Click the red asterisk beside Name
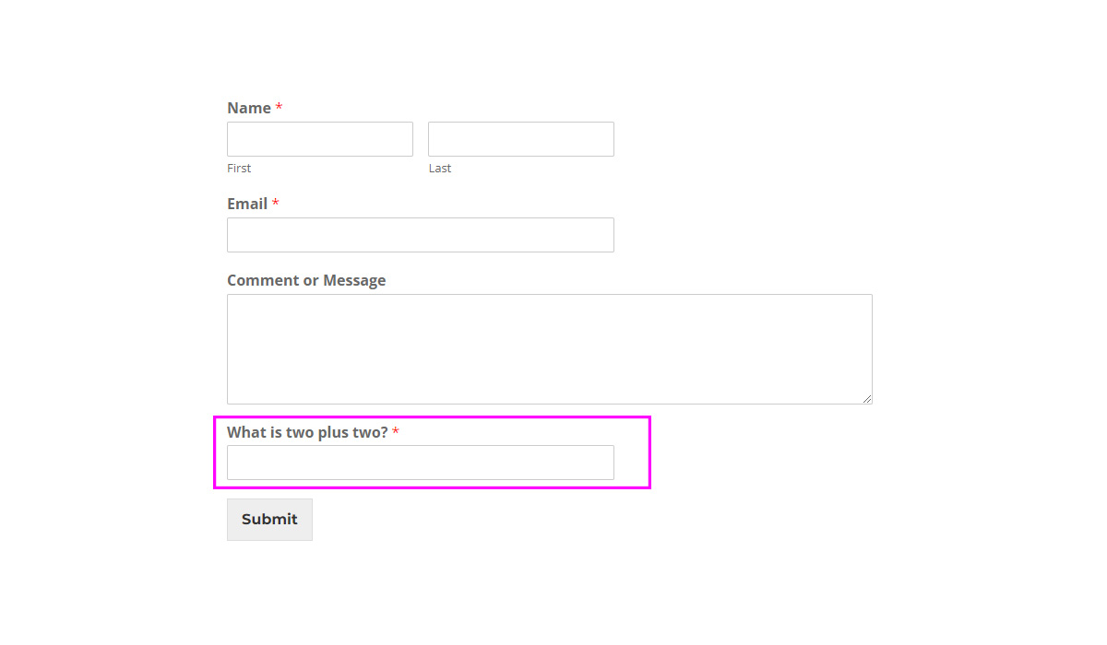 (x=279, y=107)
